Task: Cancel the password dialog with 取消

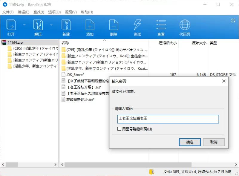Action: coord(214,142)
